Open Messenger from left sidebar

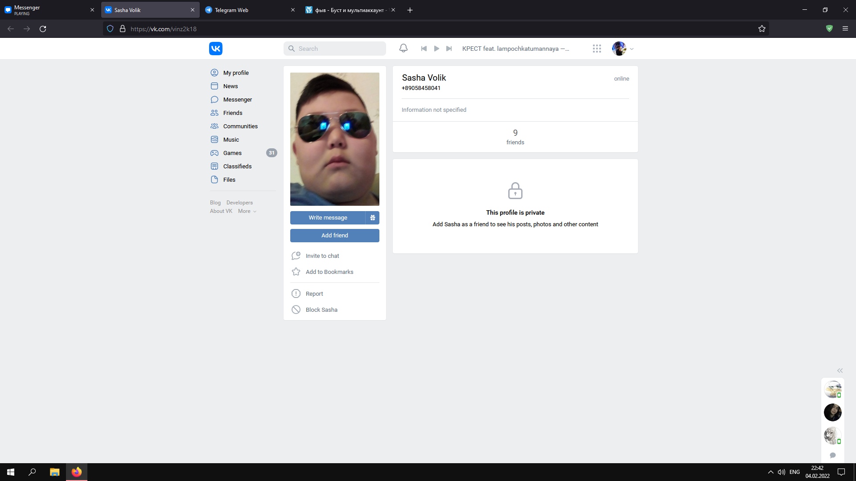click(237, 99)
